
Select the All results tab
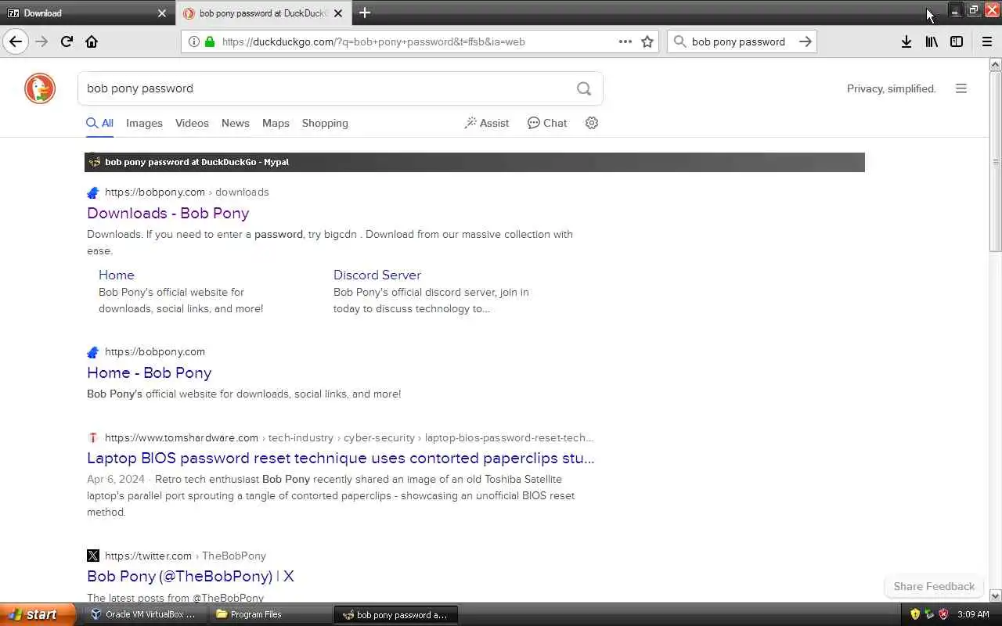click(100, 123)
